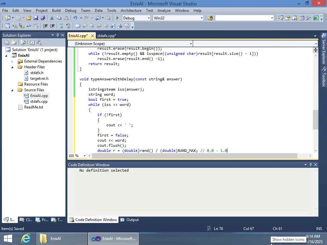This screenshot has height=245, width=327.
Task: Open the Debug menu
Action: (x=71, y=11)
